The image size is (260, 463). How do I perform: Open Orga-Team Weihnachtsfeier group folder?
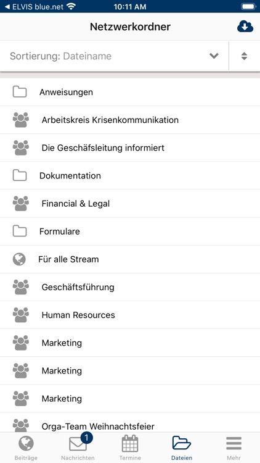130,424
